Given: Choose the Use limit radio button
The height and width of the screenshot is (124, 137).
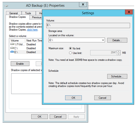Looking at the screenshot, I should click(70, 53).
